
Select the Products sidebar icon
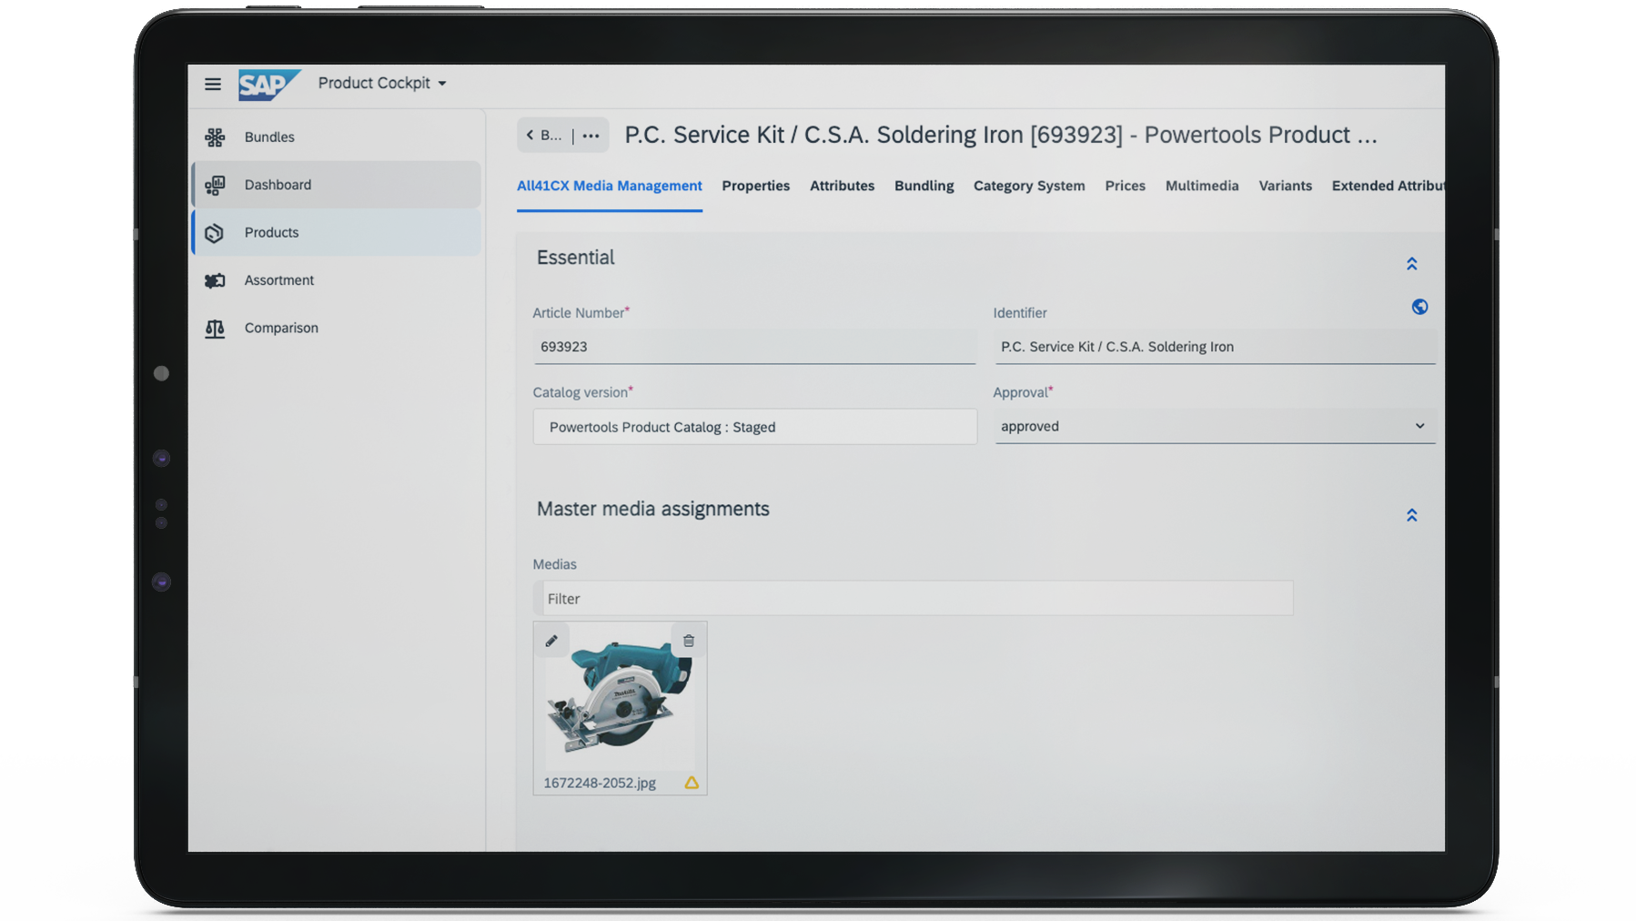pyautogui.click(x=215, y=232)
